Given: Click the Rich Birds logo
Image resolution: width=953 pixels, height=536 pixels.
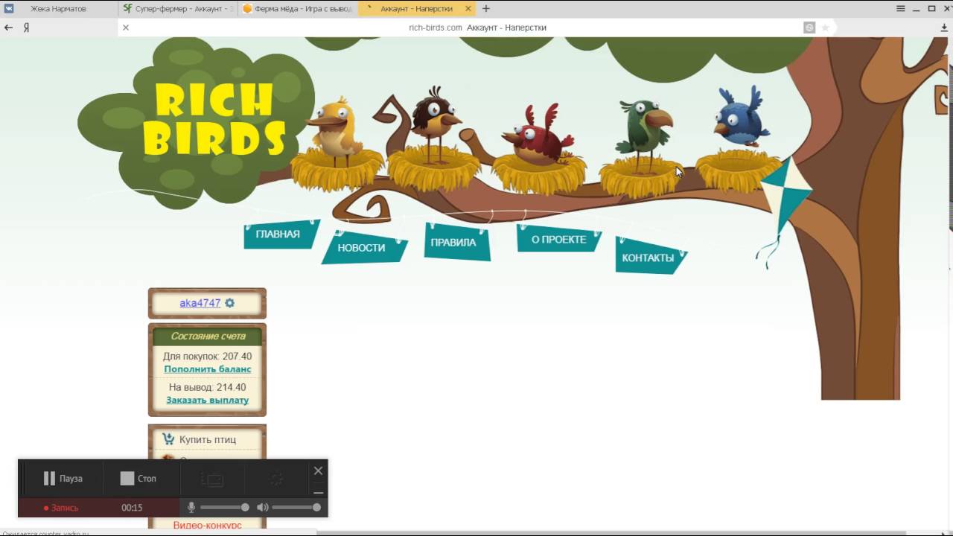Looking at the screenshot, I should [x=214, y=118].
